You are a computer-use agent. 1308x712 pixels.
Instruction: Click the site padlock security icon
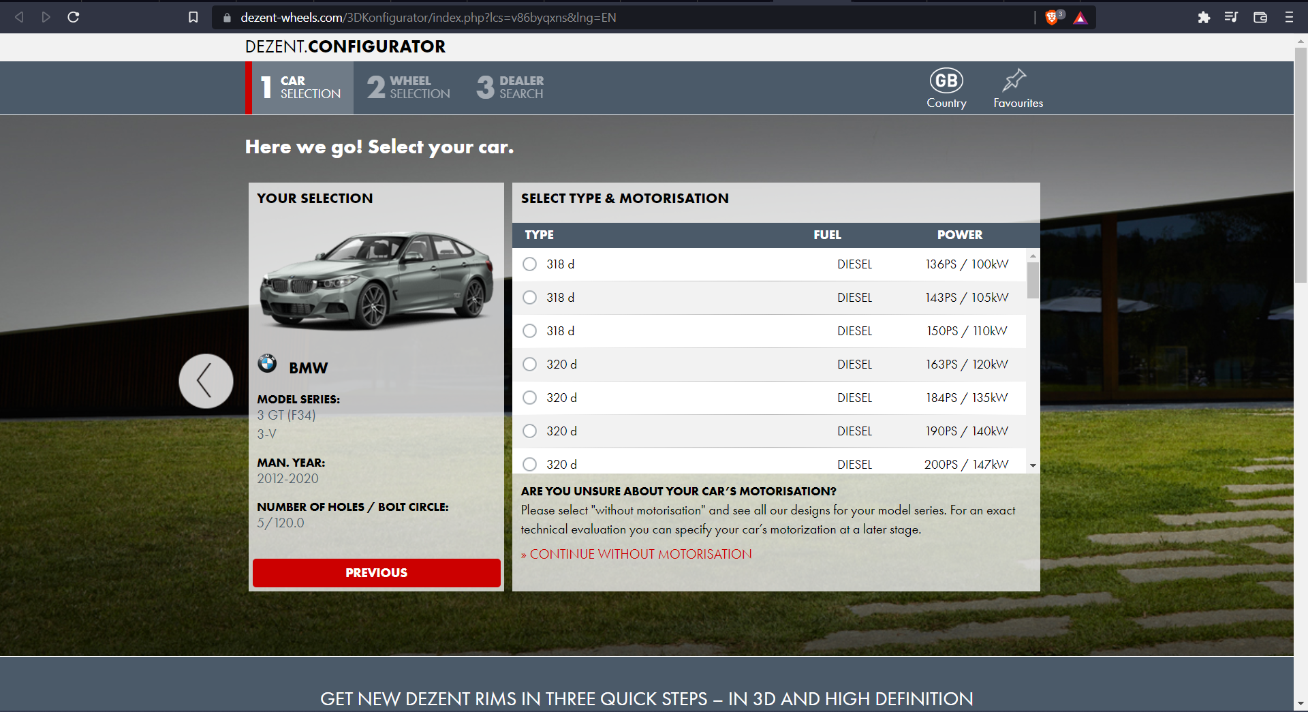coord(227,18)
